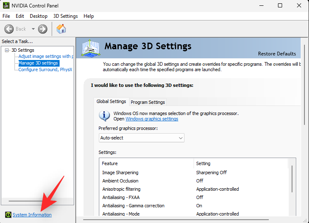Click the blue info icon
Screen dimensions: 309x223
pos(104,116)
